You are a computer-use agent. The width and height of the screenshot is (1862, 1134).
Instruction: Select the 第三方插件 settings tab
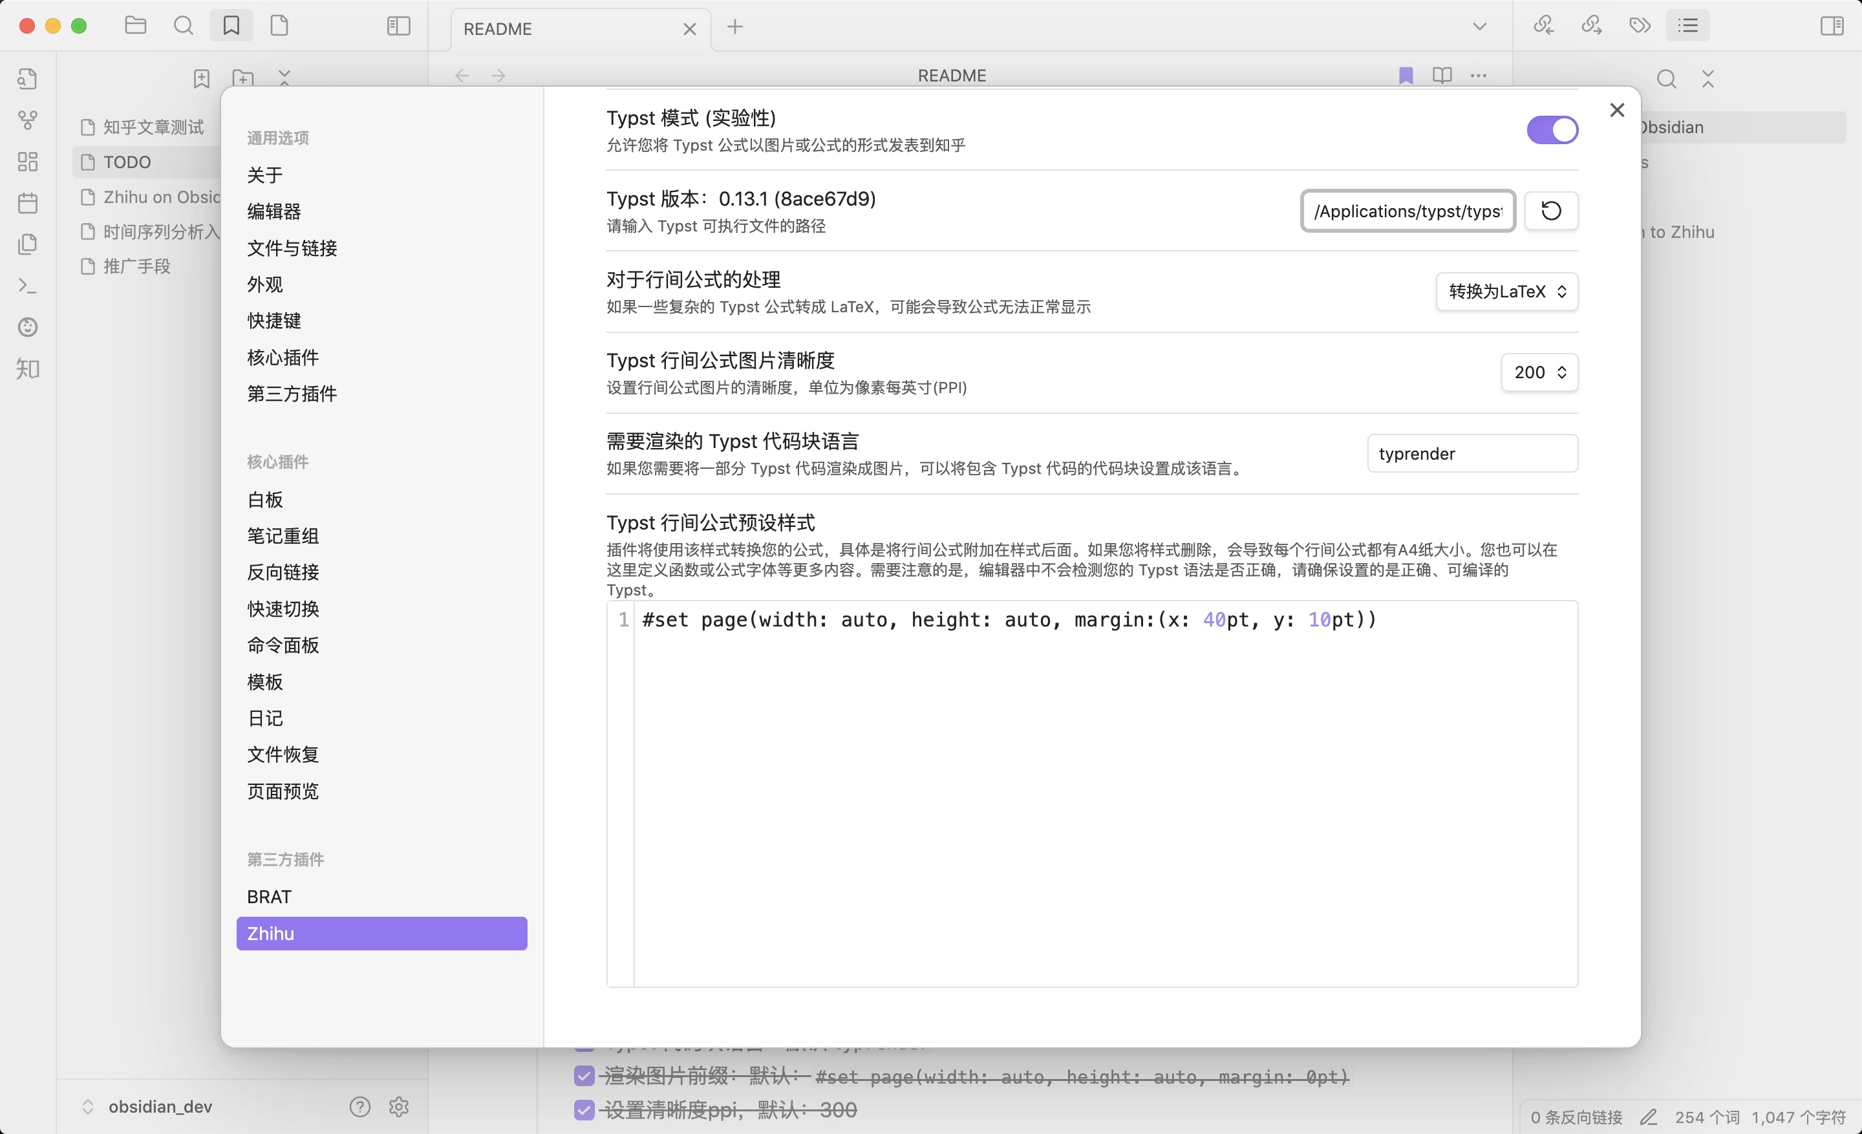pos(292,394)
